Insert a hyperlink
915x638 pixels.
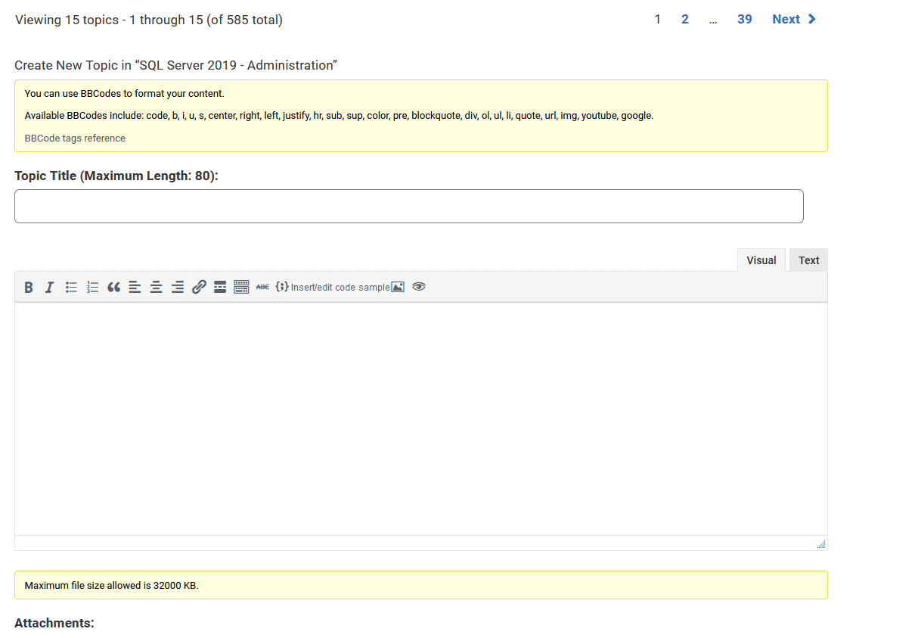coord(199,287)
